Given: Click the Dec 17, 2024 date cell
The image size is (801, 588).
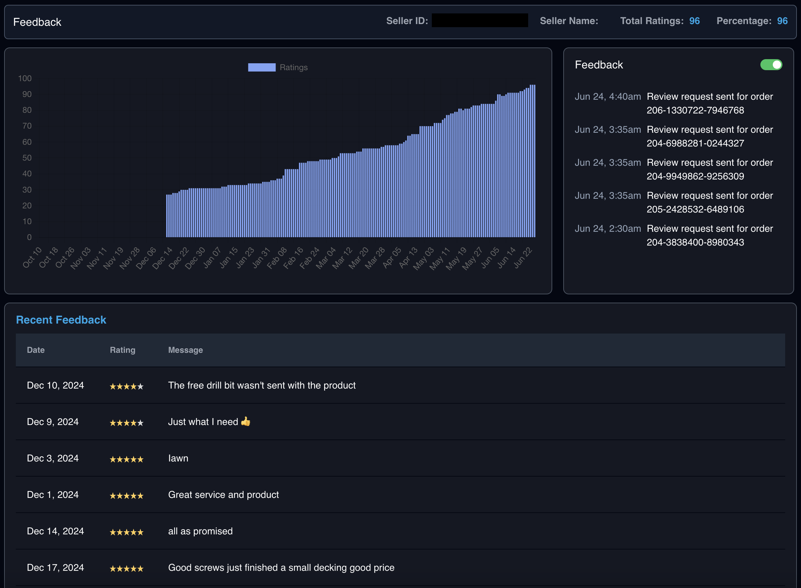Looking at the screenshot, I should point(55,567).
